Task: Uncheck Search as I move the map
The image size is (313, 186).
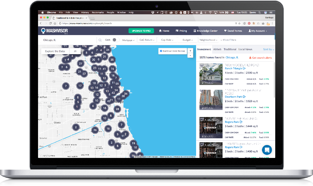Action: [x=161, y=51]
